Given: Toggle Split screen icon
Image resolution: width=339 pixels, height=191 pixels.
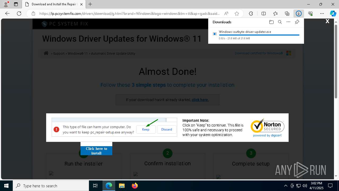Looking at the screenshot, I should coord(264,14).
